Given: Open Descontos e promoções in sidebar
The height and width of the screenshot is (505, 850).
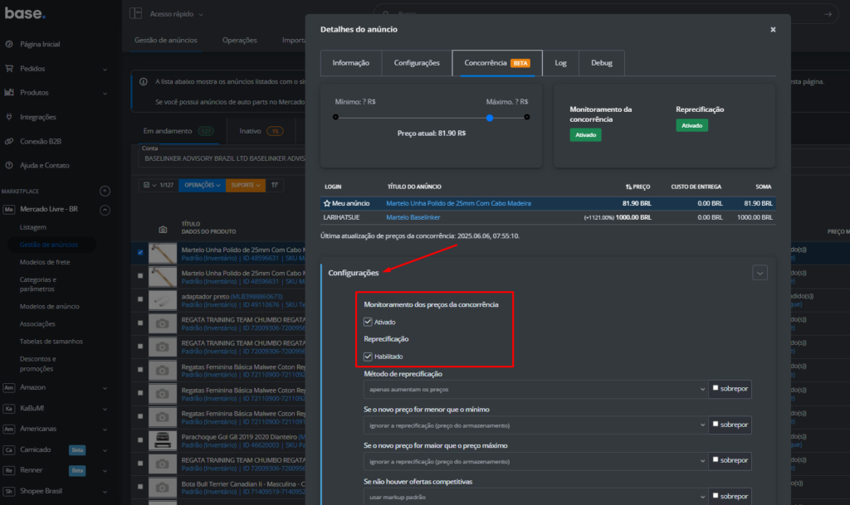Looking at the screenshot, I should tap(38, 364).
